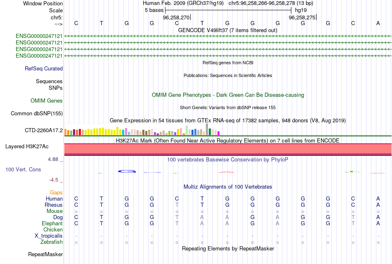The image size is (392, 264).
Task: Open 100 vertebrates Basewise Conservation title
Action: tap(228, 159)
